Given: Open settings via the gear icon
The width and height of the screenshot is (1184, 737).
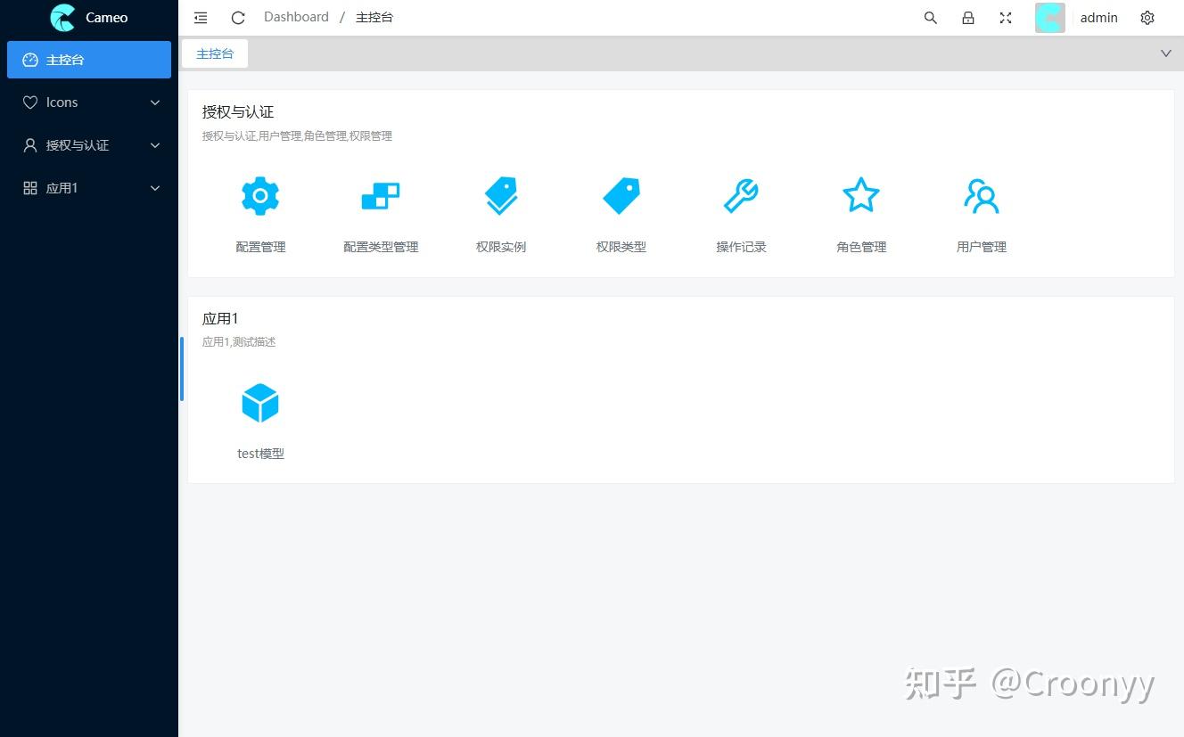Looking at the screenshot, I should click(1147, 17).
